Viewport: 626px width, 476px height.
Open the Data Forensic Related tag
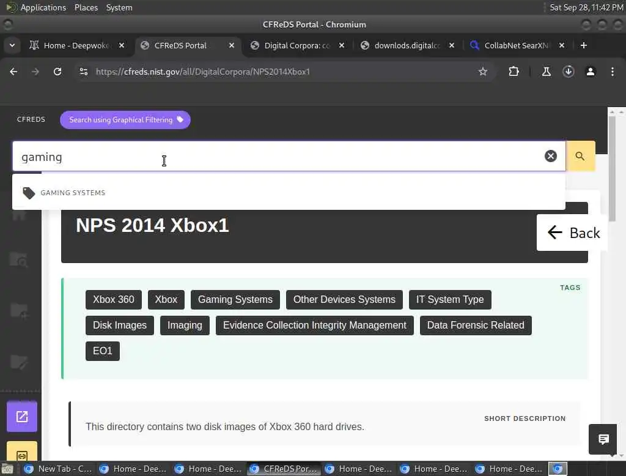(x=476, y=325)
